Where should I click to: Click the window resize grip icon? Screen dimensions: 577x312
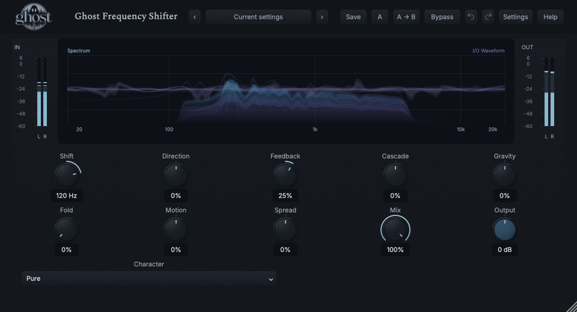(x=572, y=307)
